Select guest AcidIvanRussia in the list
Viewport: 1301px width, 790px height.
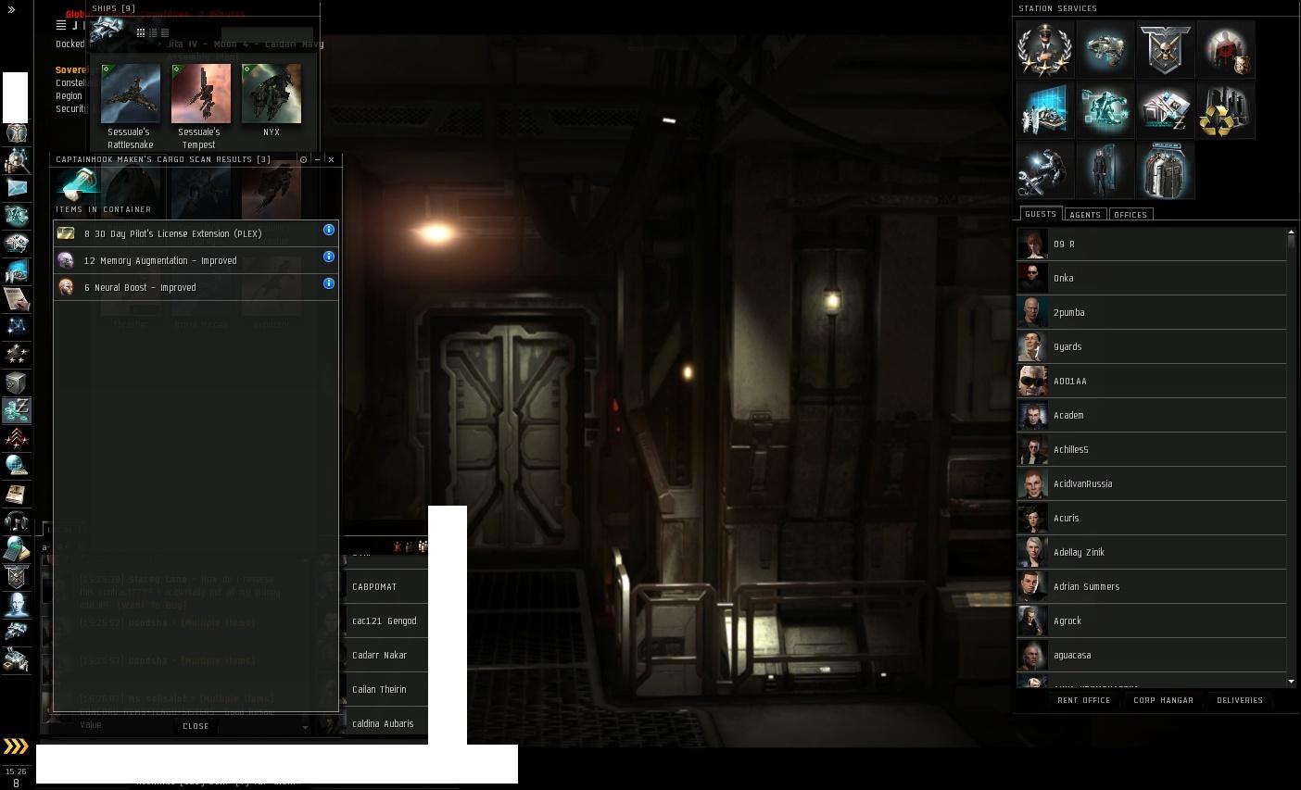pos(1152,483)
